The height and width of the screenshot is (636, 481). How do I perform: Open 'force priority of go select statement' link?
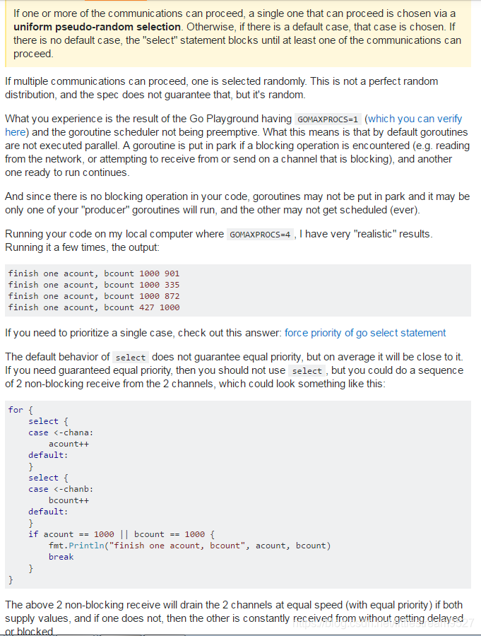point(365,333)
